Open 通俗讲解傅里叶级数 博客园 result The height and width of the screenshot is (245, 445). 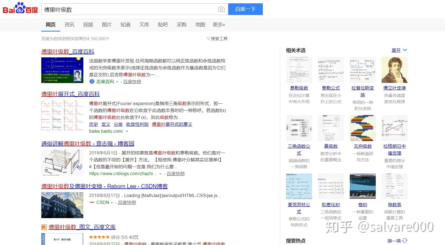(88, 144)
